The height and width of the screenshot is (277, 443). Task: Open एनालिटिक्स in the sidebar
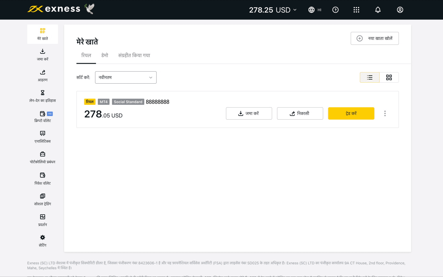(43, 137)
